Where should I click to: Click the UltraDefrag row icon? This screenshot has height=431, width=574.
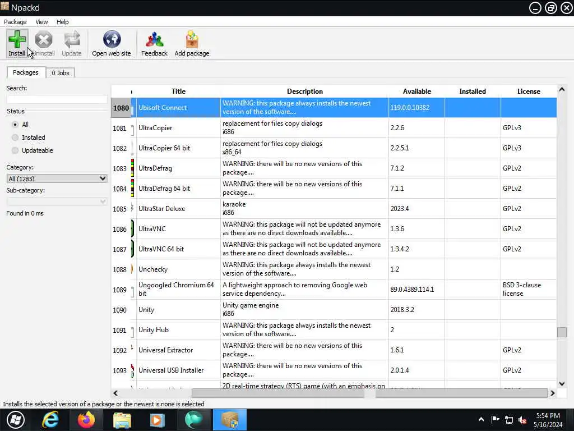[132, 168]
